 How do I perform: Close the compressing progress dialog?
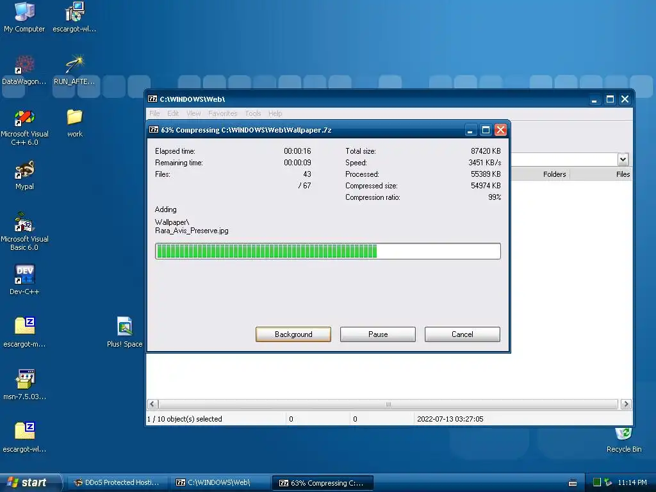coord(500,130)
